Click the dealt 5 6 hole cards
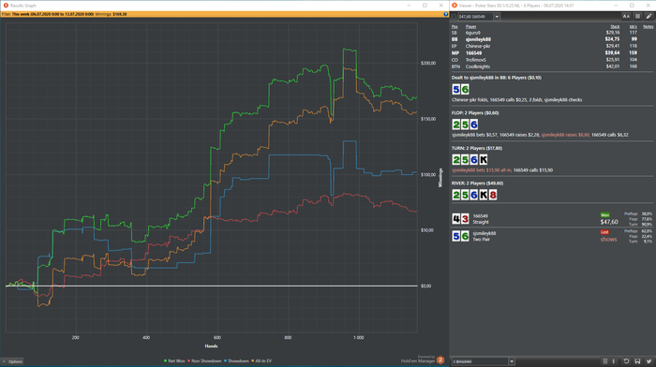Image resolution: width=656 pixels, height=367 pixels. 461,89
